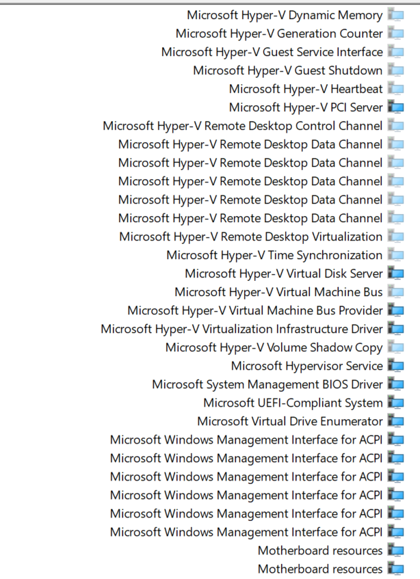Click the icon next to Hyper-V Generation Counter
Viewport: 420px width, 579px height.
[395, 33]
